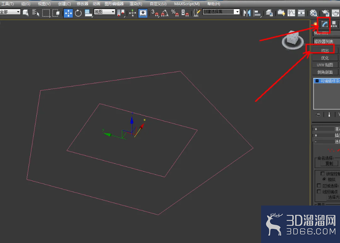340x243 pixels.
Task: Enable 锁定控制柄 checkbox
Action: (x=323, y=174)
